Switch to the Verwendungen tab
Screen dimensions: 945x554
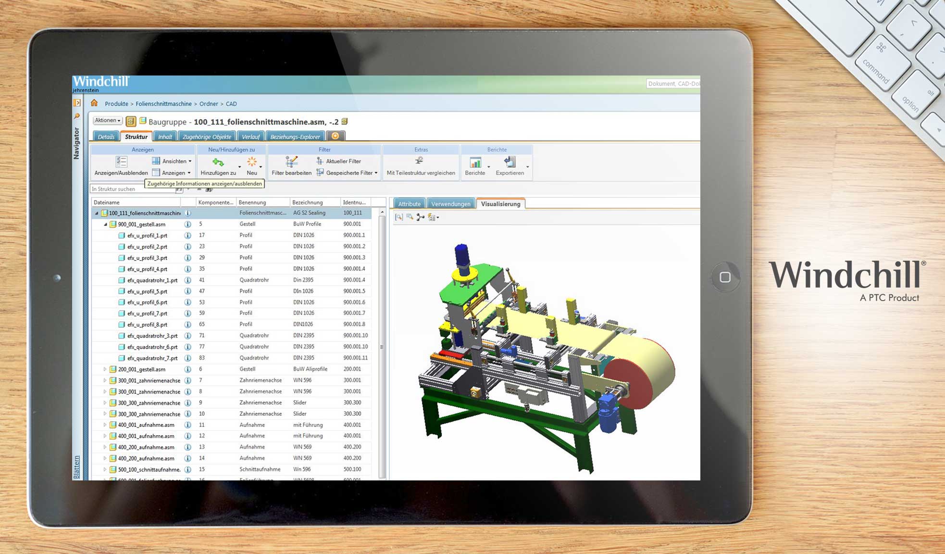451,204
